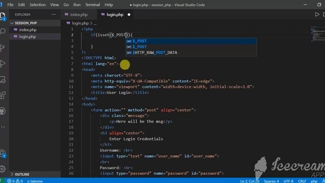Click the EXPLORER panel title
Screen dimensions: 325x183
(22, 15)
